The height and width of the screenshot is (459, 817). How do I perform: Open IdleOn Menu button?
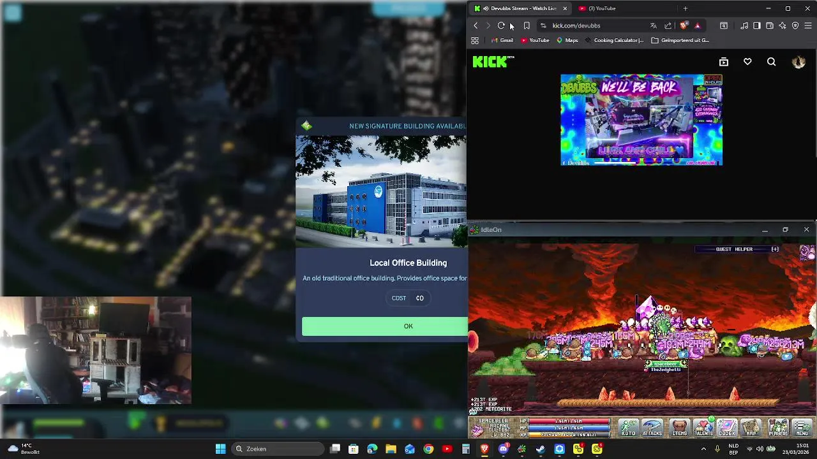tap(802, 427)
